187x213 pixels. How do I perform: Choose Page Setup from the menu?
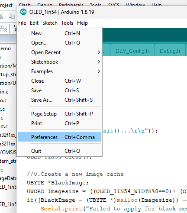click(x=59, y=114)
